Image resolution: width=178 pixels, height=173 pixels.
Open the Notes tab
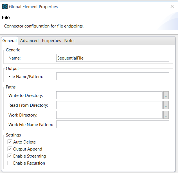click(70, 41)
